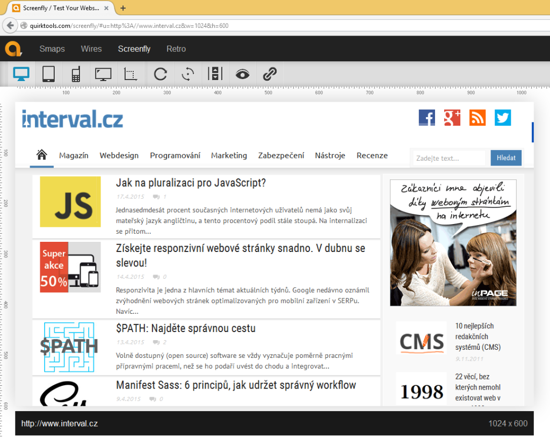Open 'Manifest Sass: 6 principů' article headline
550x439 pixels.
pyautogui.click(x=236, y=385)
